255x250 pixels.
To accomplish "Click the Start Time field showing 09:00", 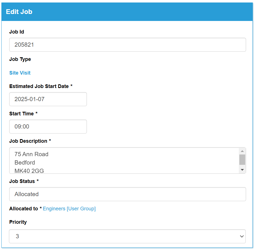I will [48, 127].
